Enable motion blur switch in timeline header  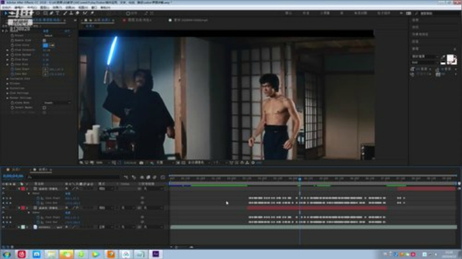[x=155, y=177]
